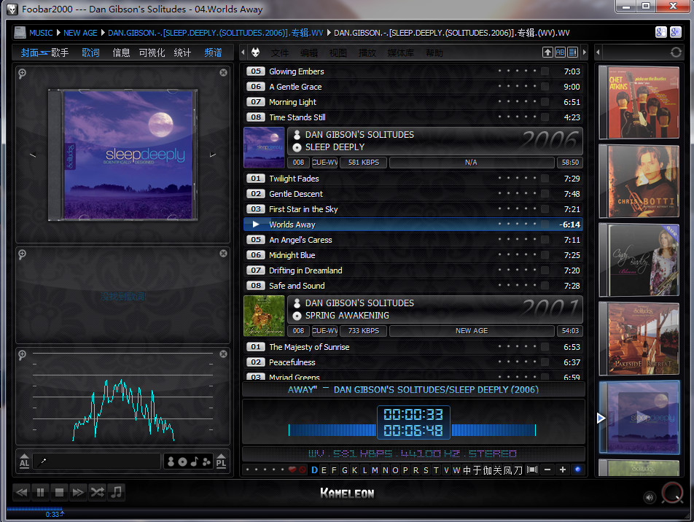Viewport: 694px width, 522px height.
Task: Refresh the album cover sidebar
Action: click(676, 52)
